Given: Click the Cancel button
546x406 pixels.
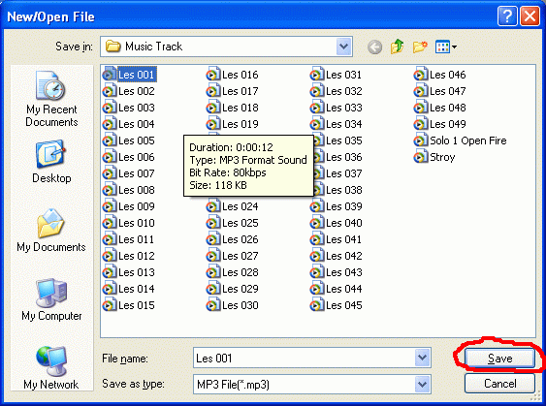Looking at the screenshot, I should point(499,384).
